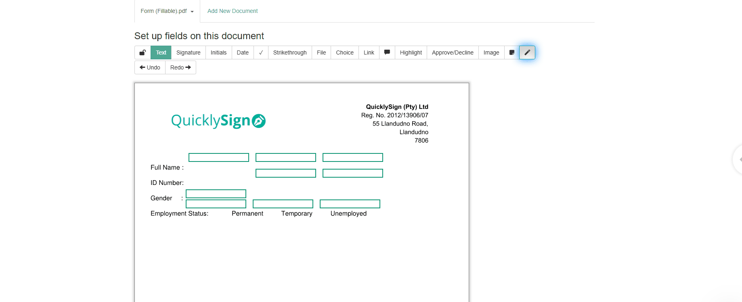Click the 'Employment Status:' label text
Viewport: 742px width, 302px height.
coord(180,214)
